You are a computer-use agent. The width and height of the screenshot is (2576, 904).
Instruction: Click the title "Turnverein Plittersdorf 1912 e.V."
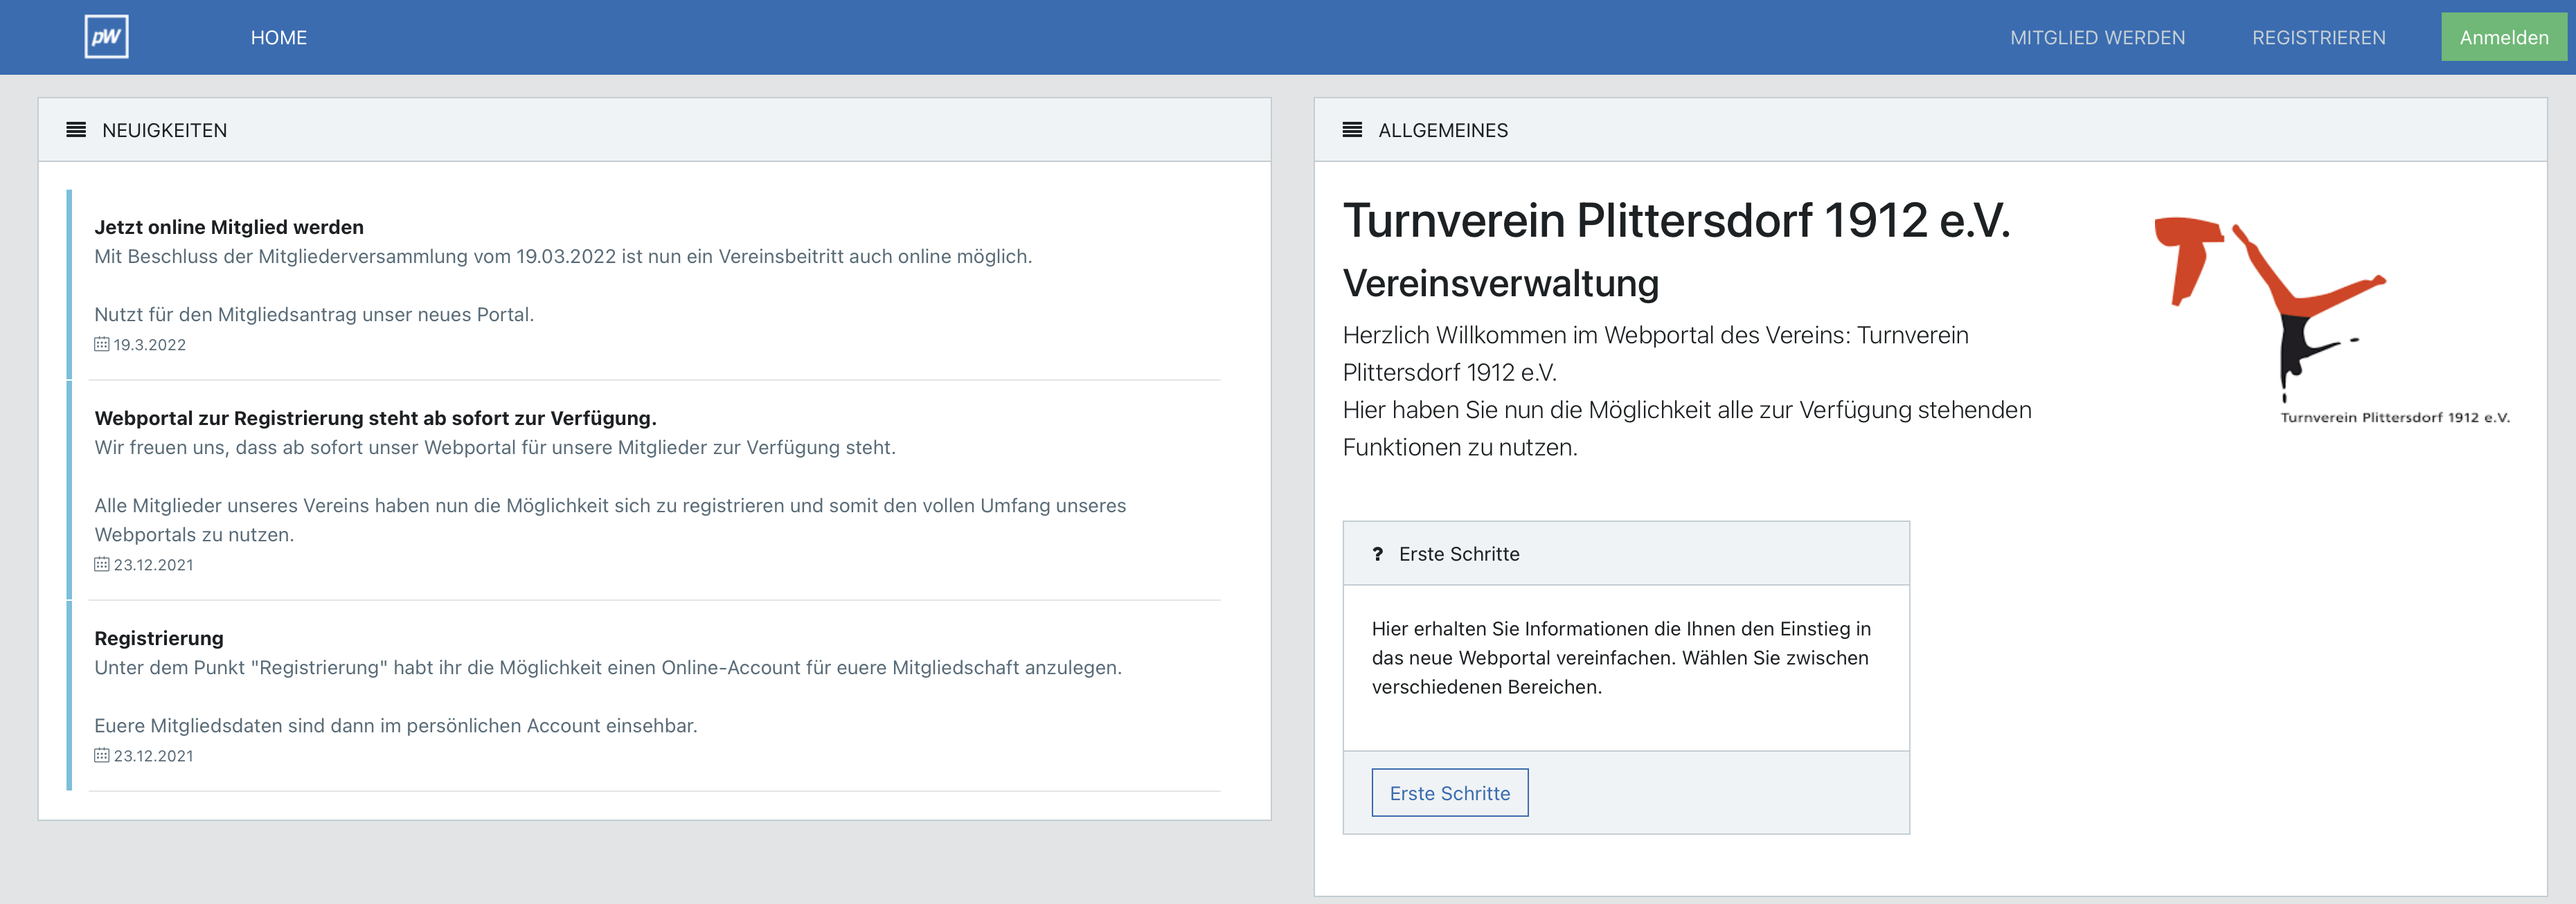click(x=1676, y=221)
